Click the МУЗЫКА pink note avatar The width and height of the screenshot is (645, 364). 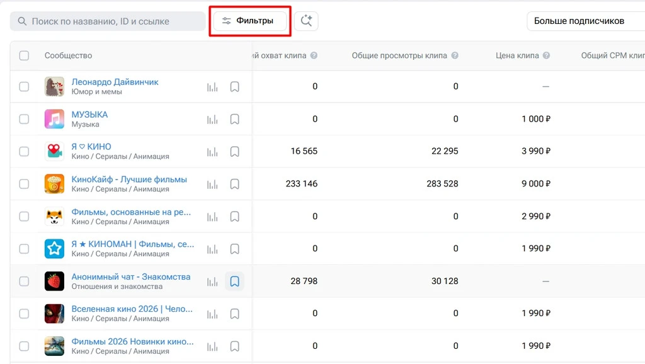54,119
